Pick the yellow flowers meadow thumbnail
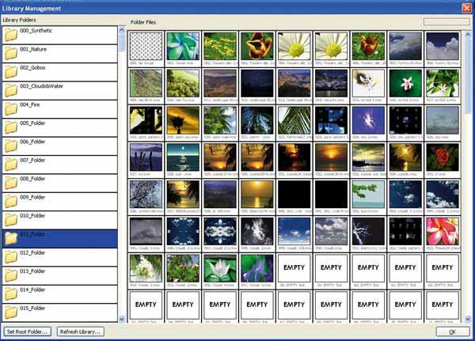The height and width of the screenshot is (341, 475). (x=220, y=47)
